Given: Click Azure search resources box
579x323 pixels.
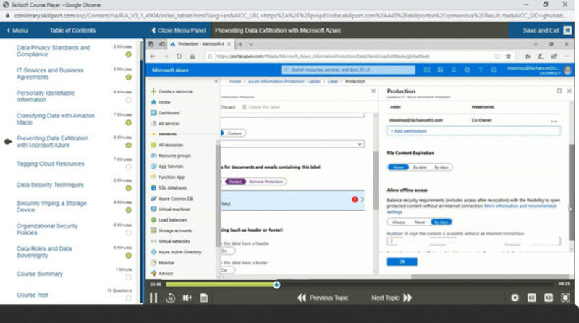Looking at the screenshot, I should pyautogui.click(x=348, y=70).
